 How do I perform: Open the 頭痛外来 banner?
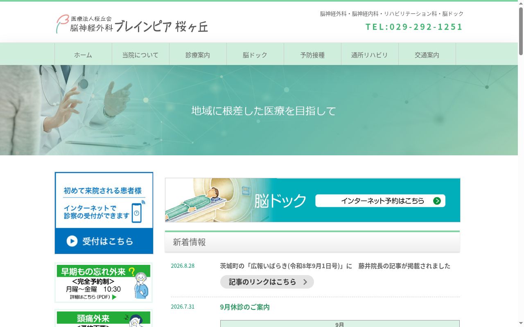click(x=104, y=318)
